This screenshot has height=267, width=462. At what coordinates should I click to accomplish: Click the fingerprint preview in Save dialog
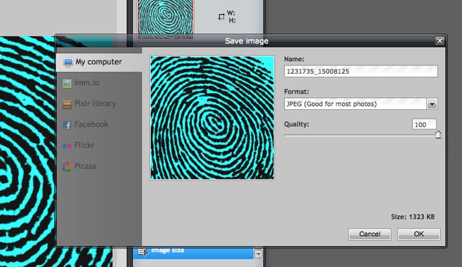[212, 117]
